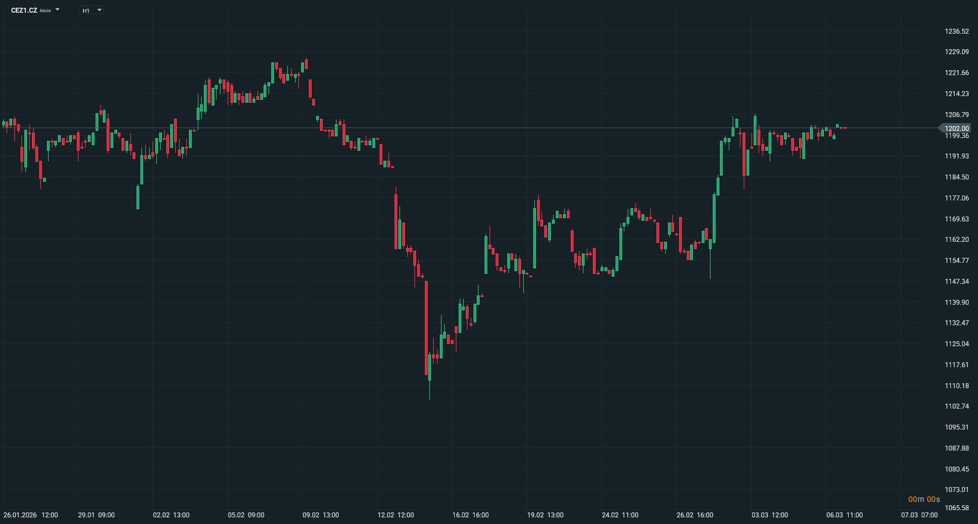Open the CEZ1.CZ symbol dropdown arrow

click(57, 10)
